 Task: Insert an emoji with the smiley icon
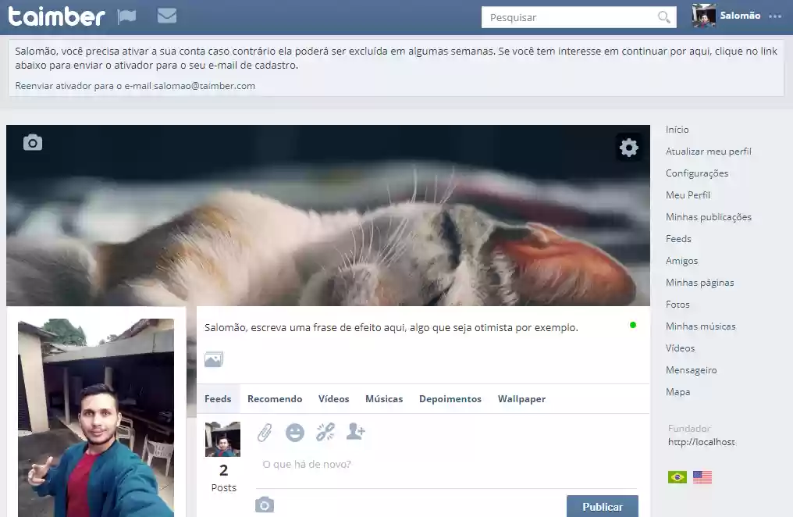tap(295, 432)
